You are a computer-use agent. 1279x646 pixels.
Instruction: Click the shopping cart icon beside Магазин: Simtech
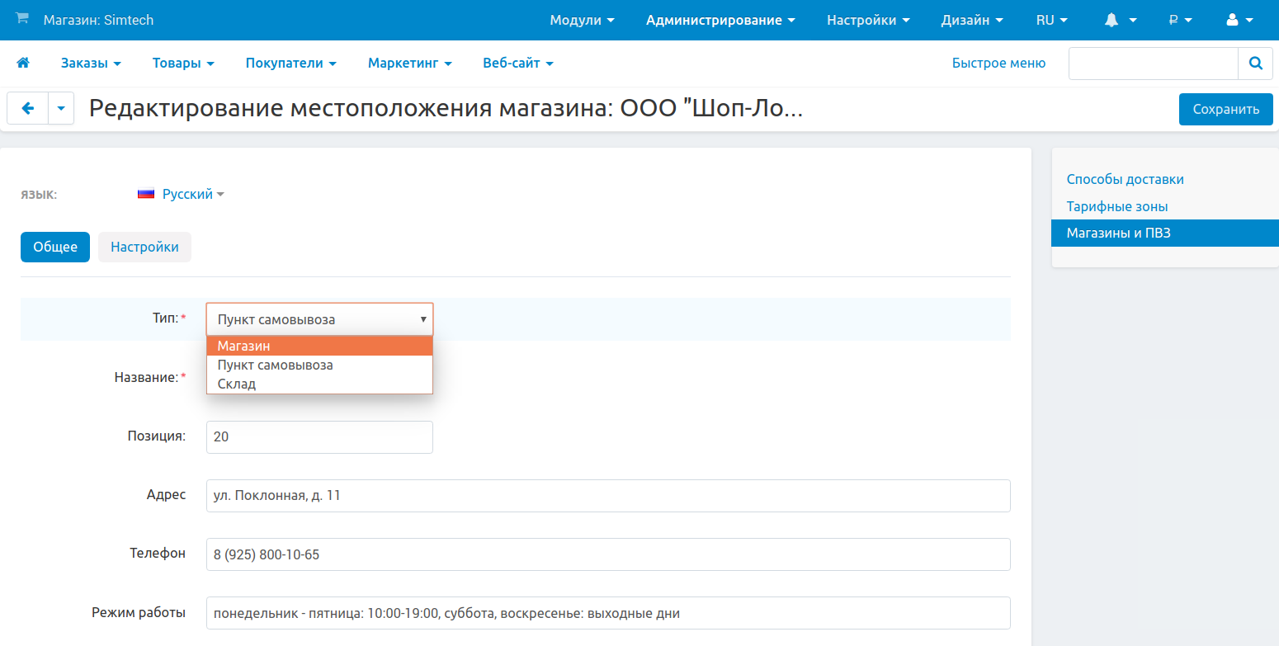point(22,19)
